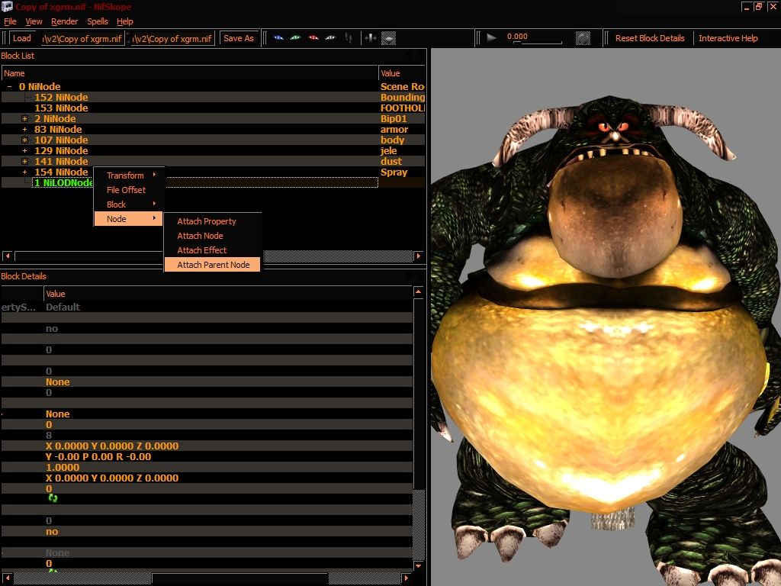Image resolution: width=781 pixels, height=586 pixels.
Task: Click the Value column header in Block List
Action: (402, 73)
